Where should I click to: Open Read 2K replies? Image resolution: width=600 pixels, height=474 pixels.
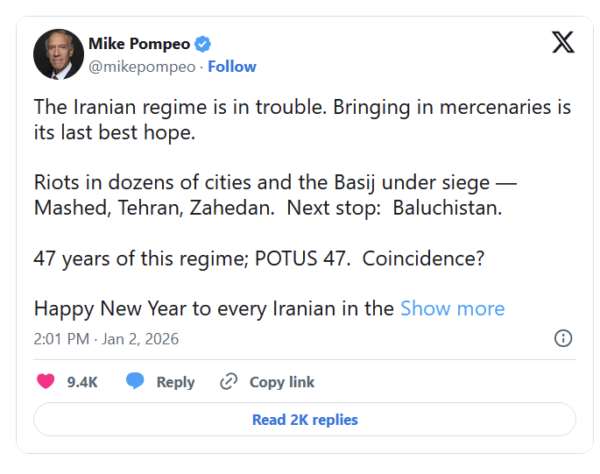coord(305,420)
